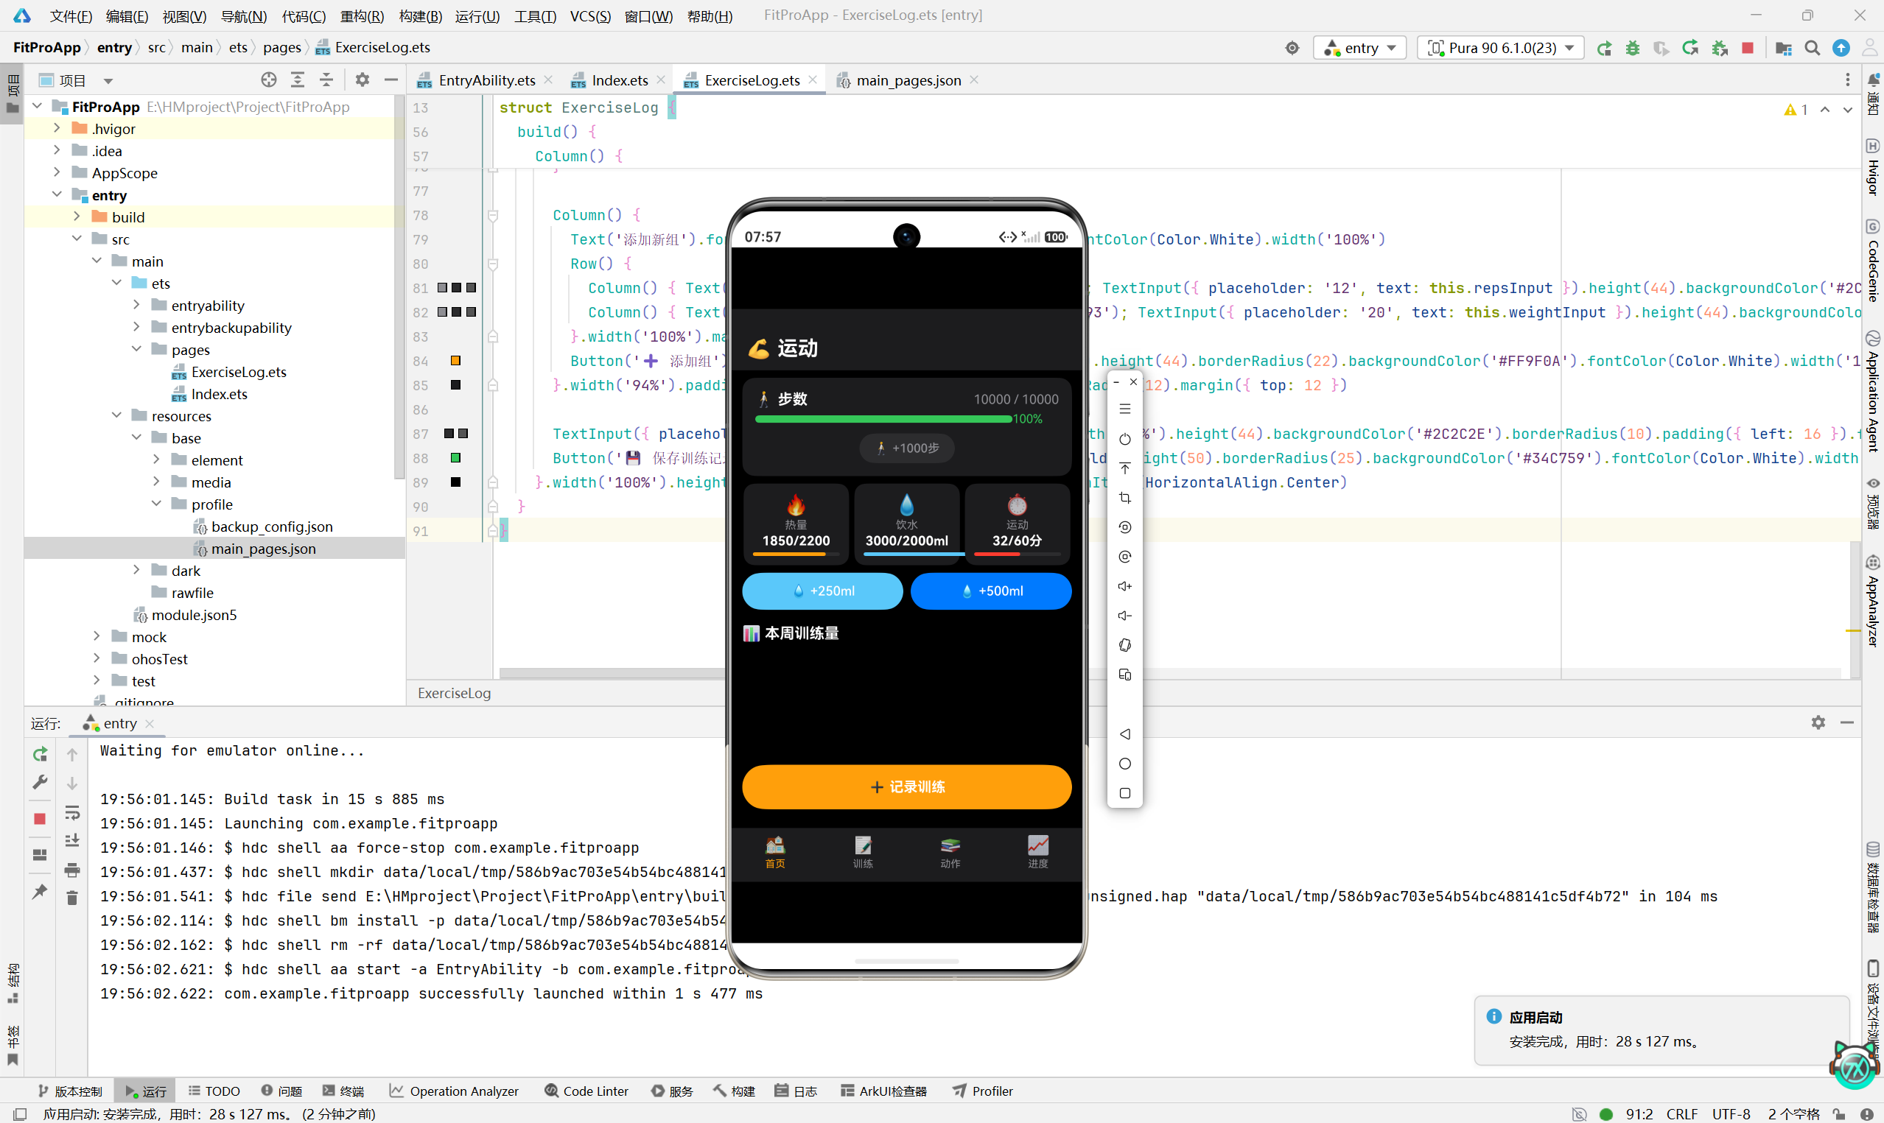Open 项目 view selector dropdown
This screenshot has width=1884, height=1123.
(108, 80)
